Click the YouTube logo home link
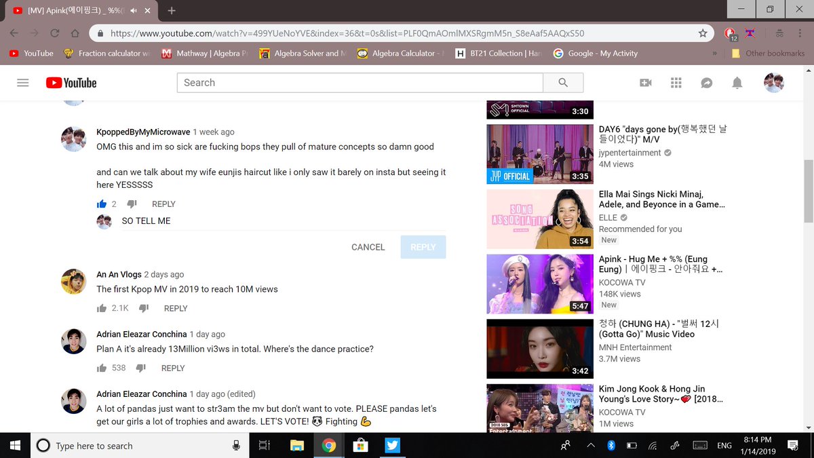The height and width of the screenshot is (458, 814). [71, 83]
